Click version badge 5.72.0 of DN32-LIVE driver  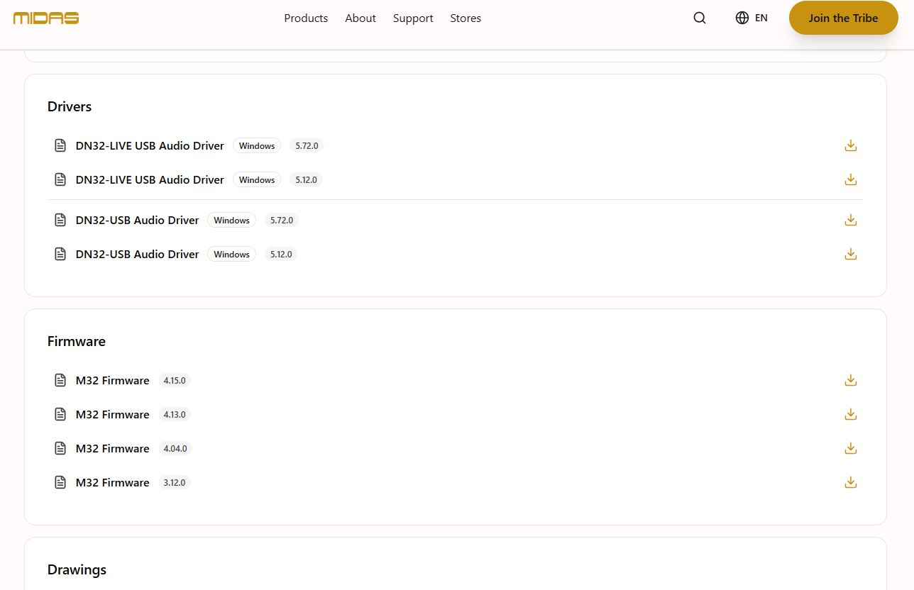point(307,145)
